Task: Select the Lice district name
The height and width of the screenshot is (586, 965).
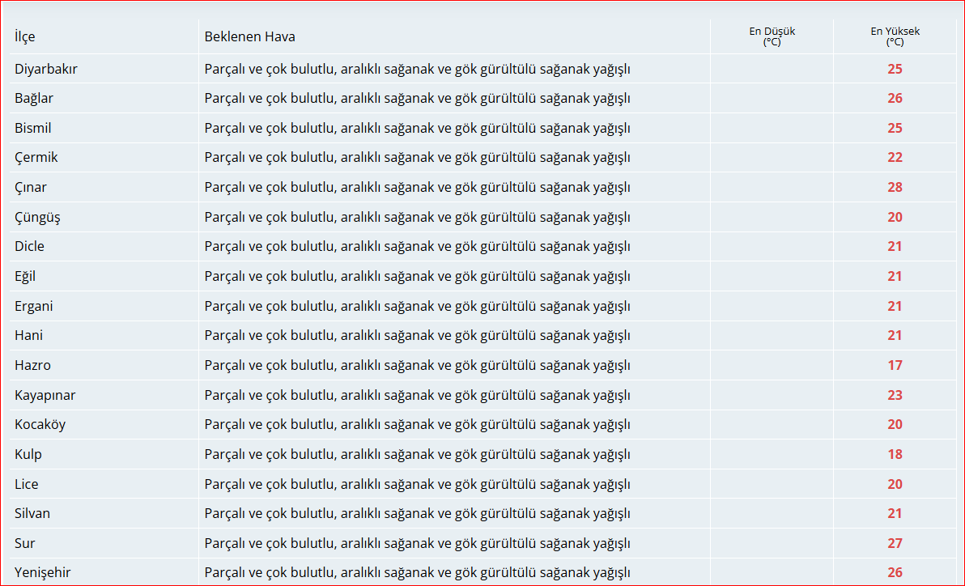Action: pos(27,484)
